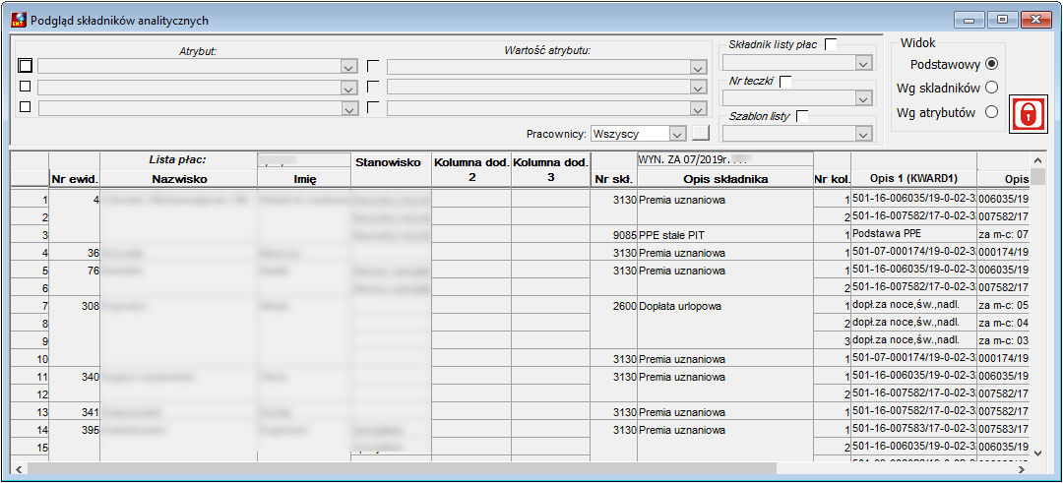The height and width of the screenshot is (483, 1063).
Task: Open the Szablon listy dropdown
Action: tap(862, 134)
